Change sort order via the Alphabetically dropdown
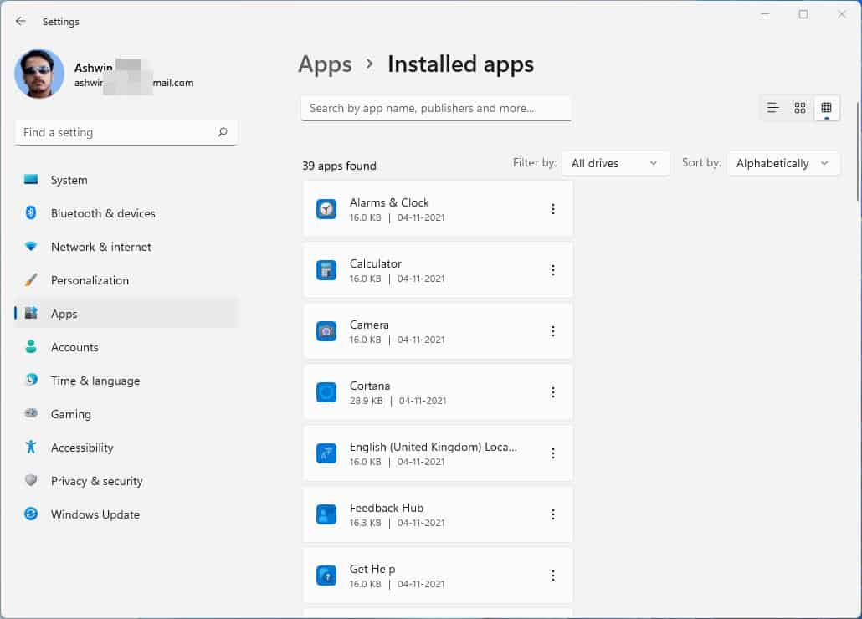The height and width of the screenshot is (619, 862). [783, 163]
